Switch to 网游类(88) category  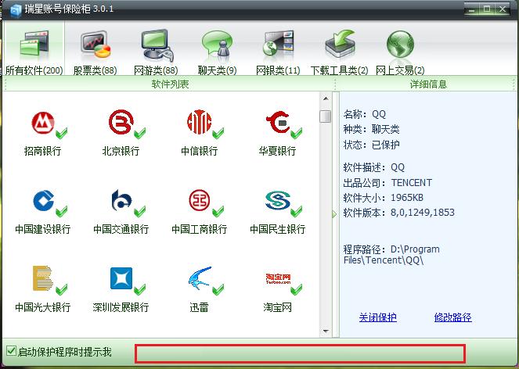pyautogui.click(x=156, y=52)
